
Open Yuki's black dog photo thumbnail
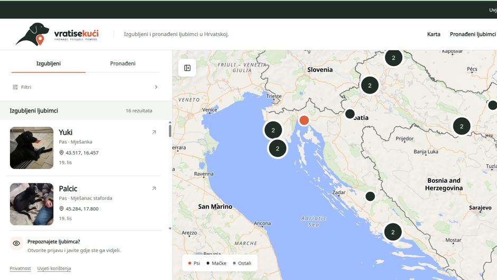[32, 148]
